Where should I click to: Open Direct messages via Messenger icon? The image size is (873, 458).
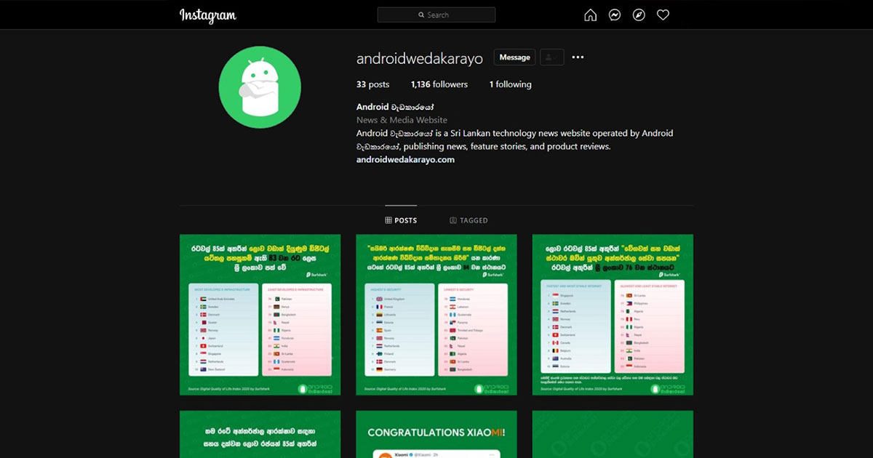click(614, 15)
